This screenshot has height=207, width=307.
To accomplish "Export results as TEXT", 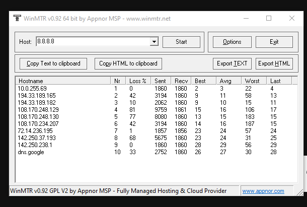I will pyautogui.click(x=232, y=63).
